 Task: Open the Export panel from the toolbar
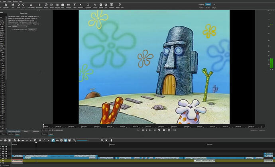(x=101, y=5)
